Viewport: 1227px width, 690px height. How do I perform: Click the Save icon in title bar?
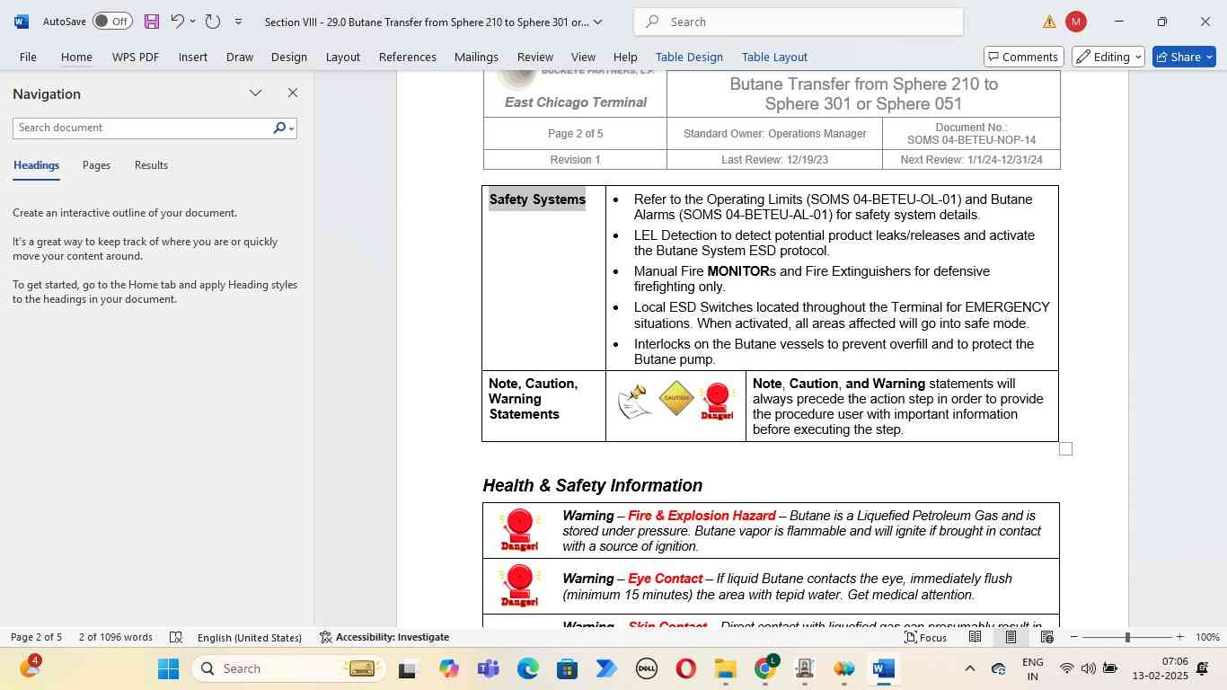pyautogui.click(x=151, y=22)
